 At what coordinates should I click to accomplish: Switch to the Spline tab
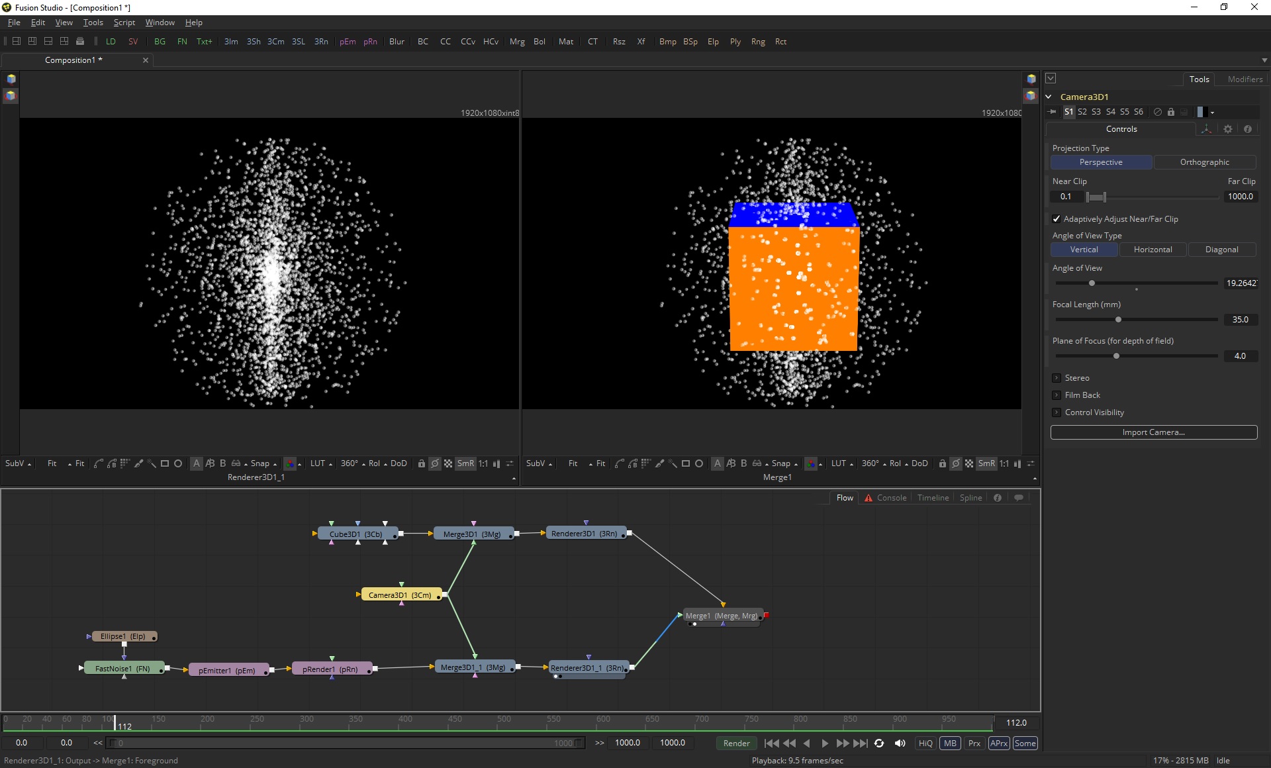[x=970, y=498]
